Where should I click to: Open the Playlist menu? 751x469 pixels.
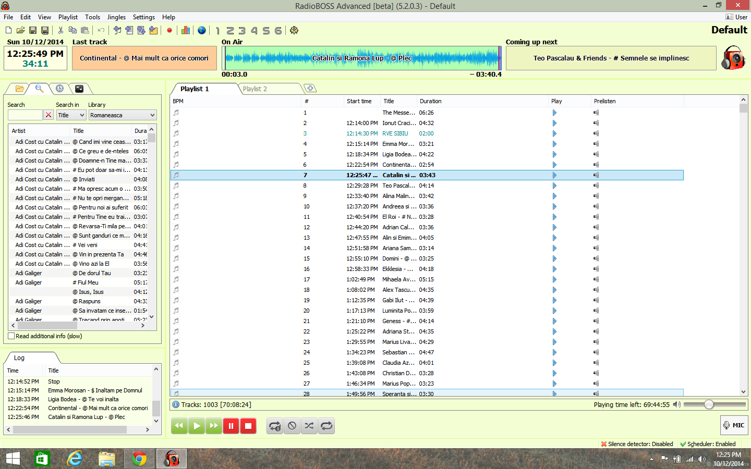(68, 17)
